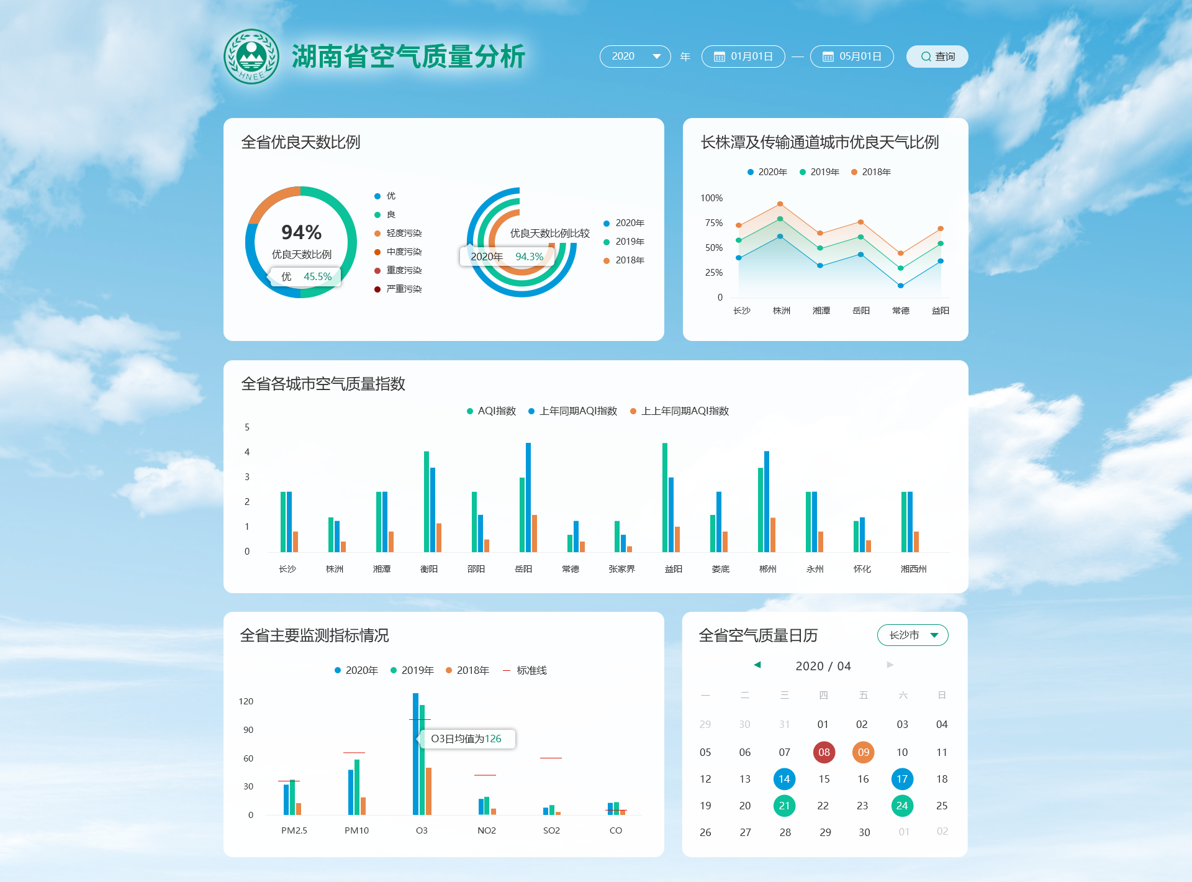1192x882 pixels.
Task: Toggle the 重度污染 legend item
Action: click(398, 271)
